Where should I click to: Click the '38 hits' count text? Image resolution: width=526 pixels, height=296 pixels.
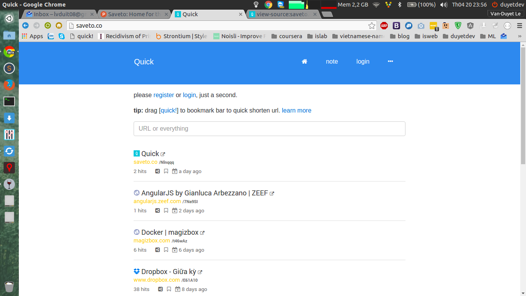point(141,289)
